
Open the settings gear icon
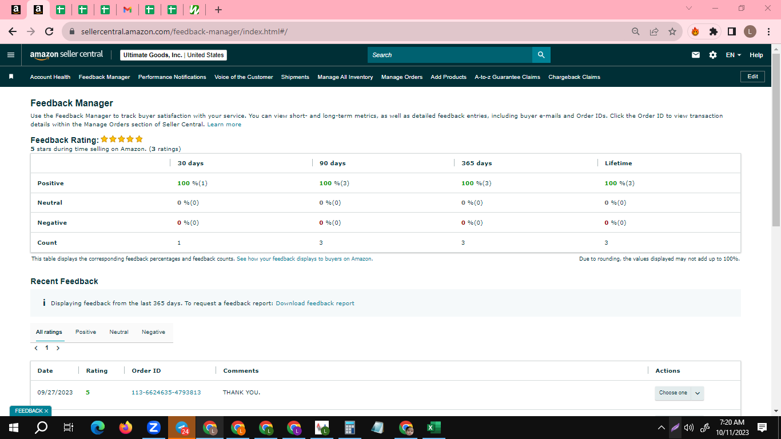click(712, 55)
